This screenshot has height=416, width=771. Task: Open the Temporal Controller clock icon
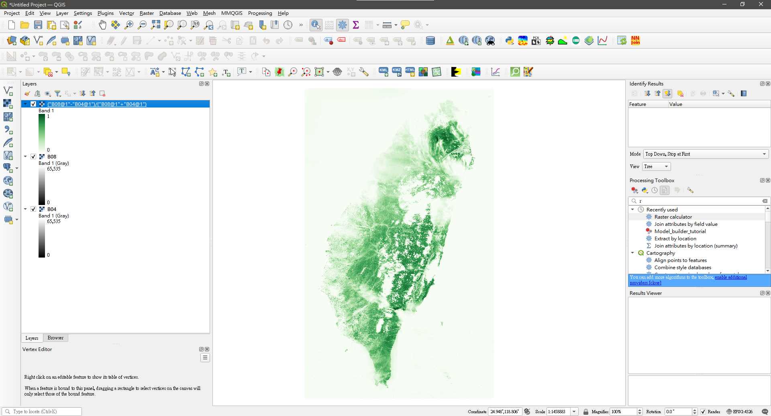(x=288, y=25)
